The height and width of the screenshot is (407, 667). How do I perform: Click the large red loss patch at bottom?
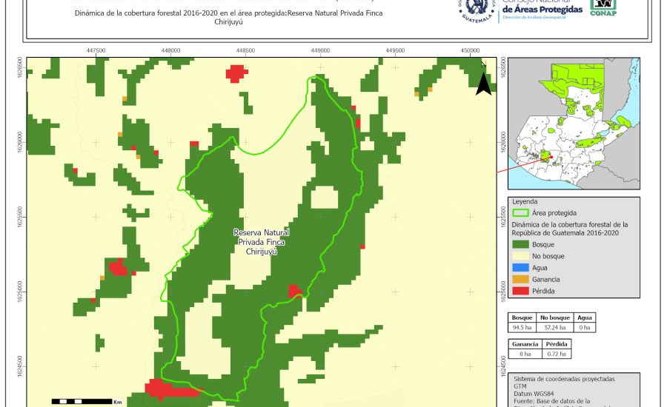tap(169, 388)
